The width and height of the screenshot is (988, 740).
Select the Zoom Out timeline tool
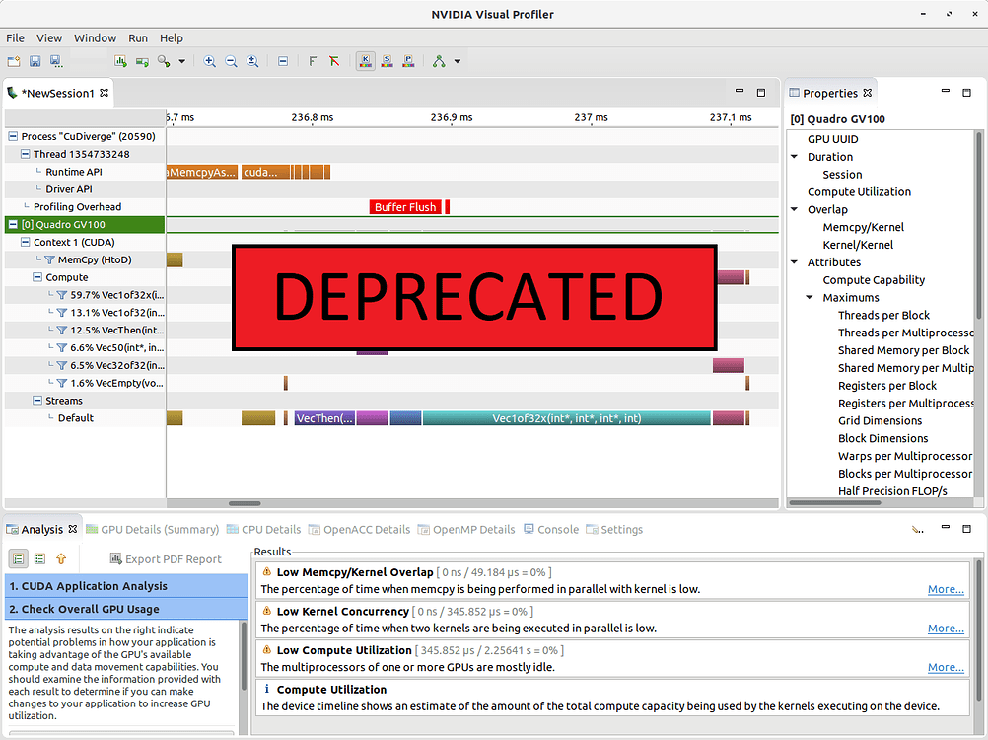click(x=231, y=61)
